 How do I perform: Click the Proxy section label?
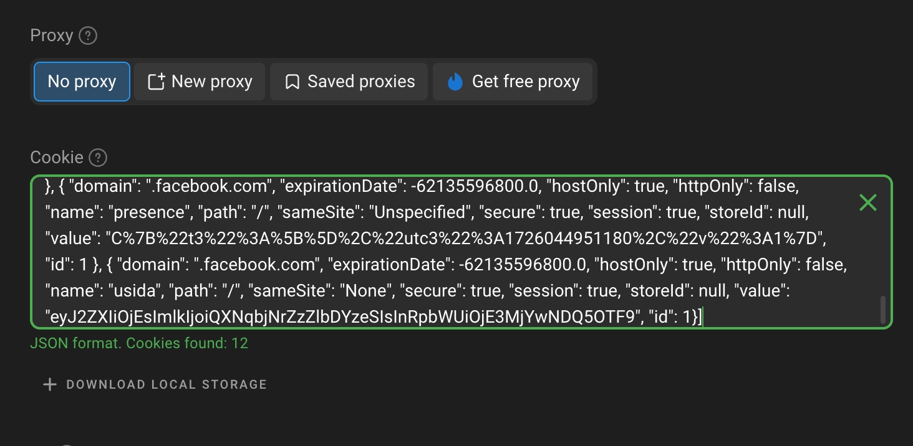[x=52, y=36]
